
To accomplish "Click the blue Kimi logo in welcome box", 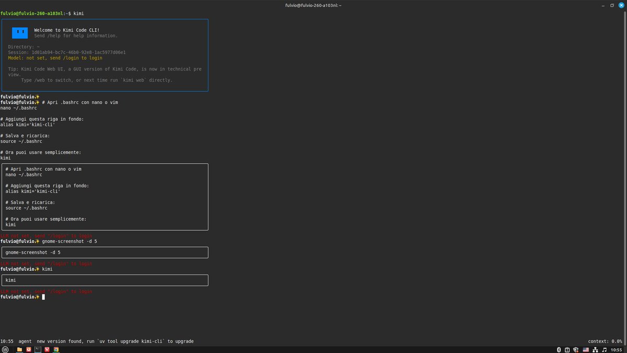I will 20,33.
